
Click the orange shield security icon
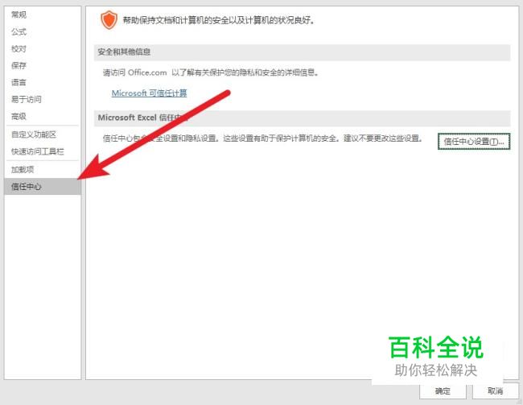[109, 20]
